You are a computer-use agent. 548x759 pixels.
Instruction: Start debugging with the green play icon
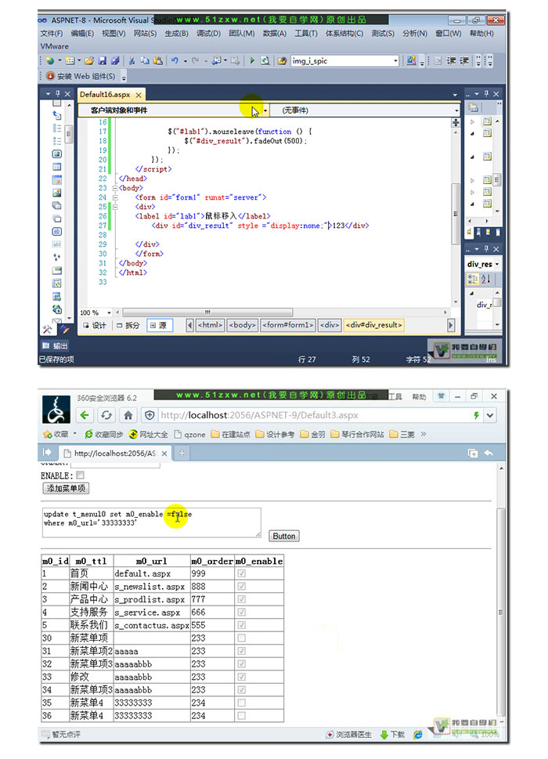tap(252, 61)
